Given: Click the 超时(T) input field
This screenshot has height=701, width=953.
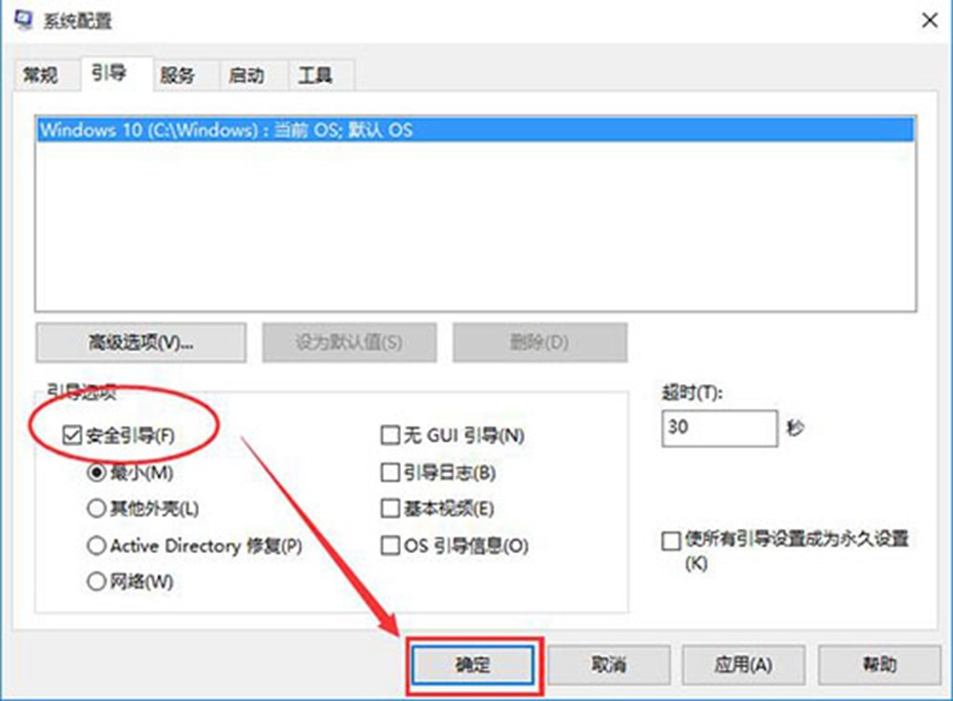Looking at the screenshot, I should coord(718,429).
